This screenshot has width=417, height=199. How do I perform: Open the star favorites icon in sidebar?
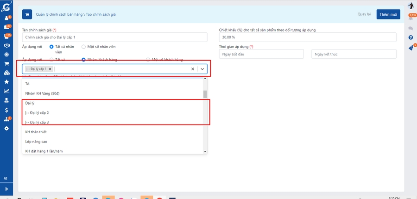click(6, 81)
